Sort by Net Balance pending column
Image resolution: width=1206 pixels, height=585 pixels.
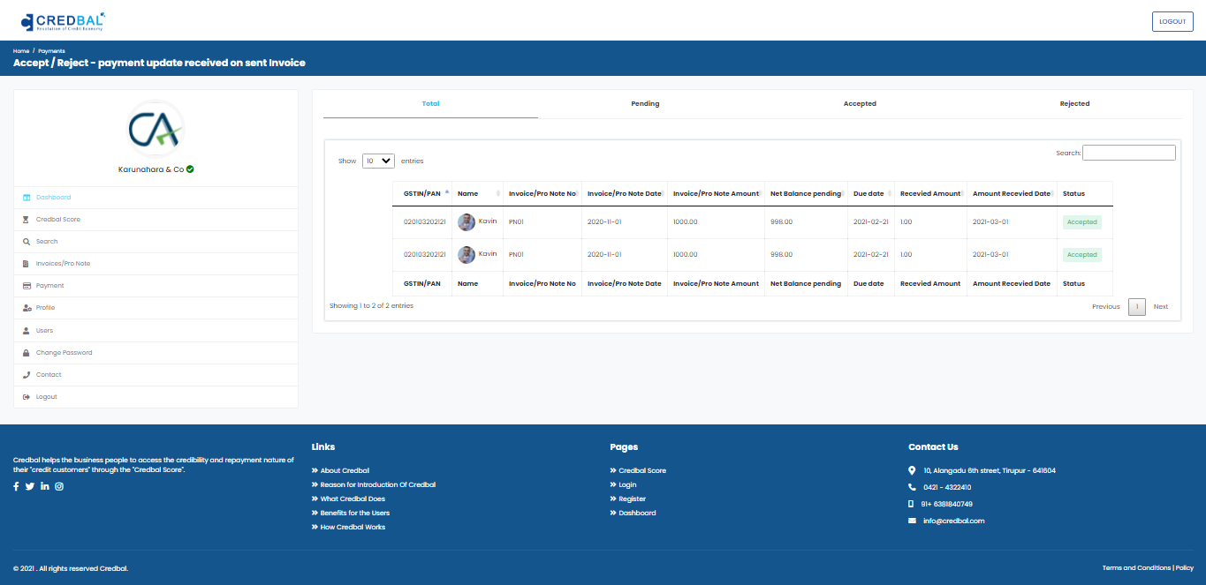tap(807, 193)
